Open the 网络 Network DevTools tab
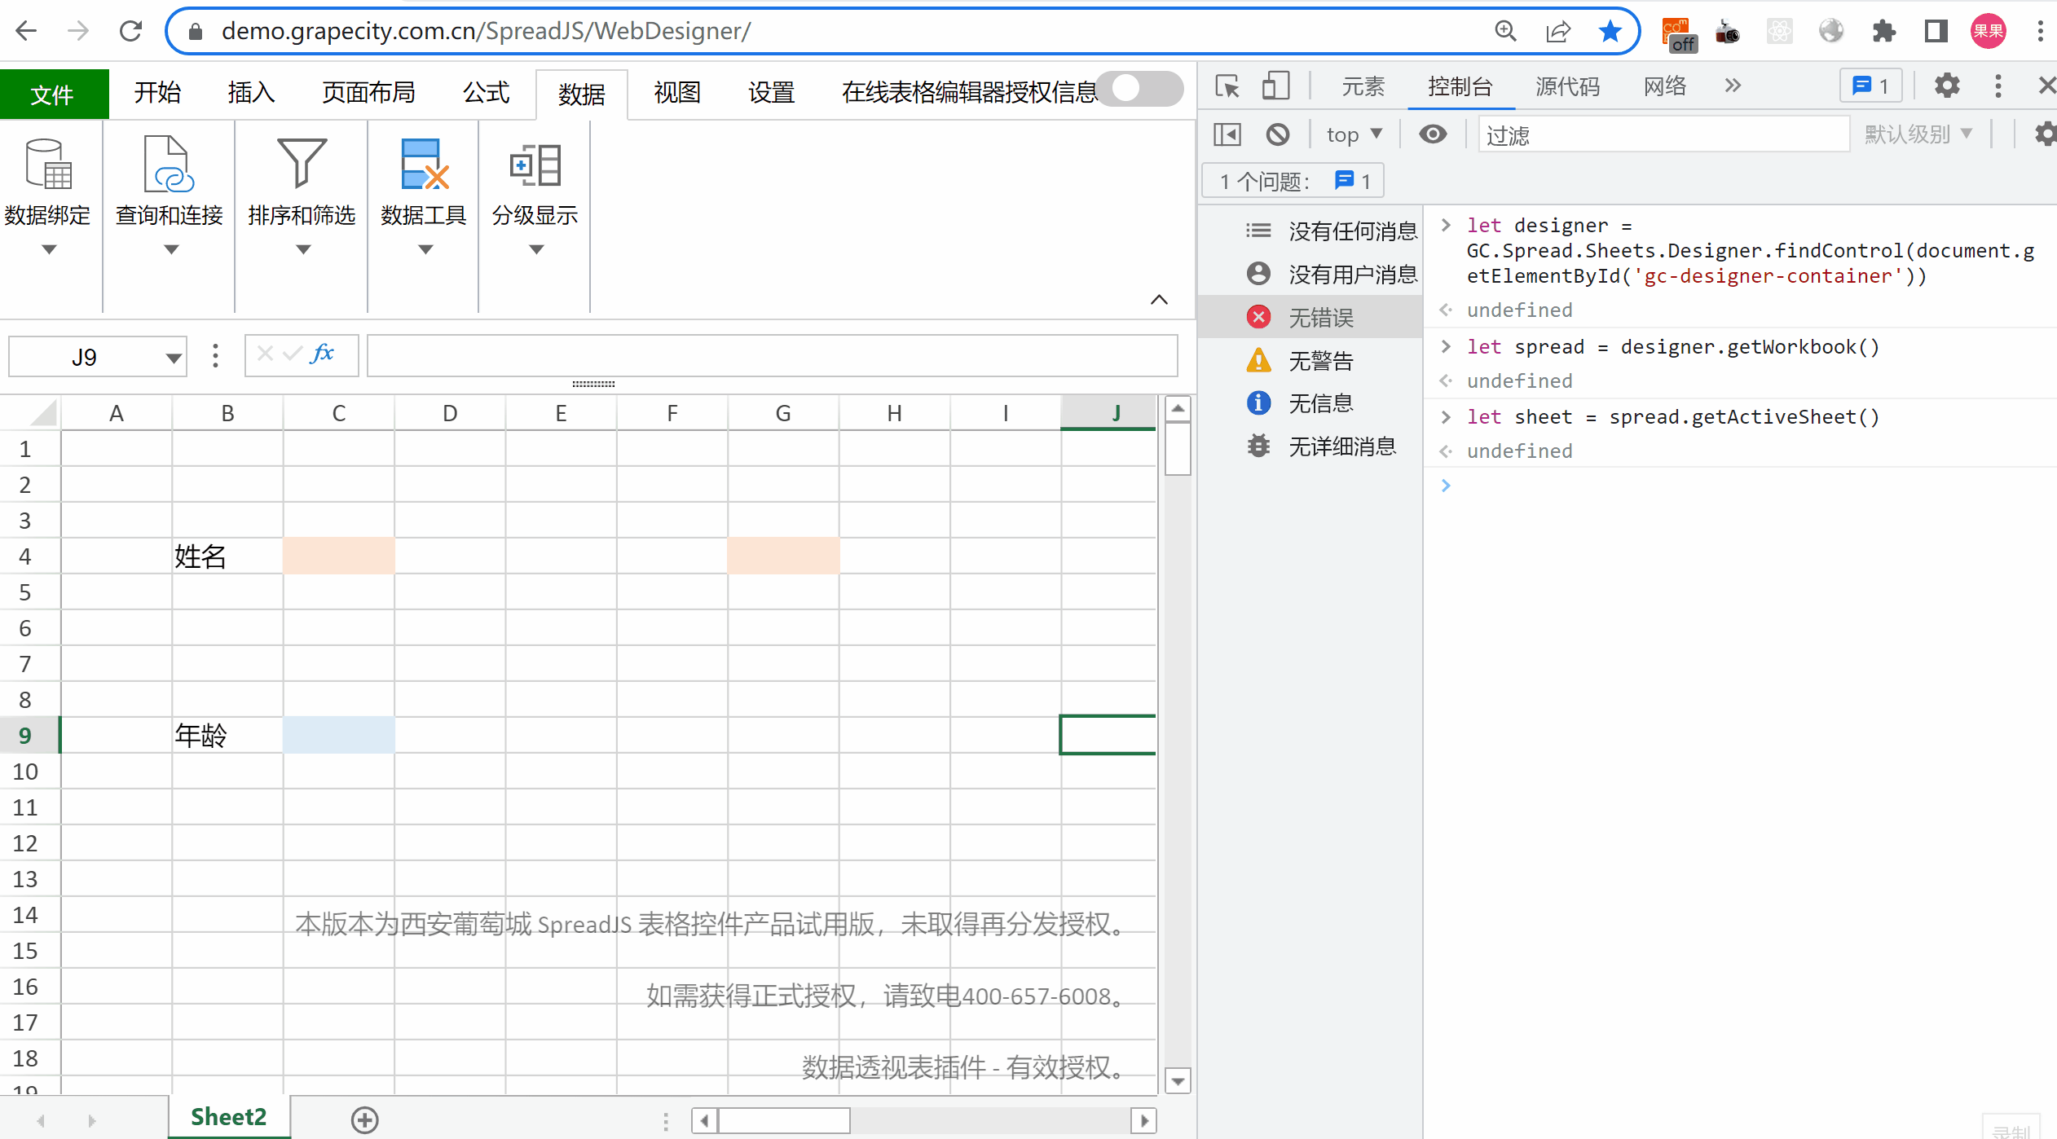 click(x=1664, y=86)
